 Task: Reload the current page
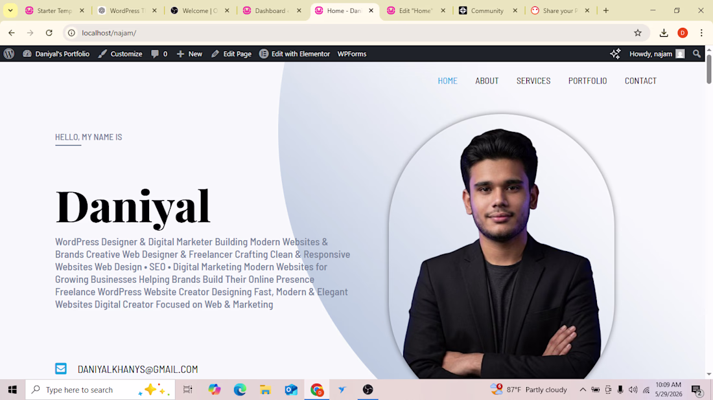pos(49,33)
